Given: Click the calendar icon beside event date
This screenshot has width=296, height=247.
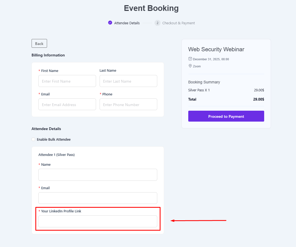Looking at the screenshot, I should click(190, 59).
